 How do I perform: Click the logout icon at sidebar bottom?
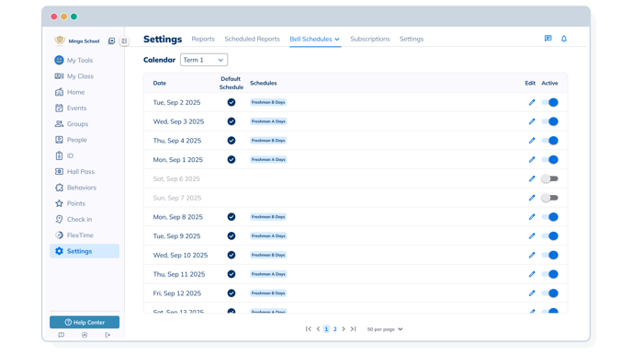[107, 335]
